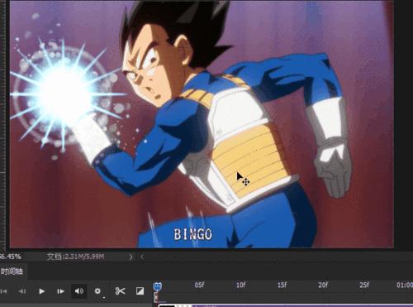Jump to the 25f ruler mark
Image resolution: width=413 pixels, height=307 pixels.
point(364,285)
